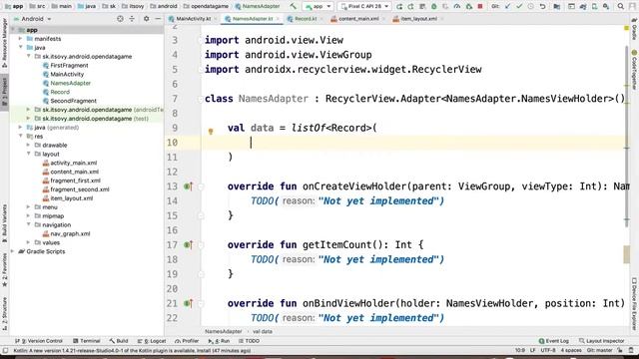Open Device File Explorer side panel
The image size is (639, 359).
tap(634, 303)
